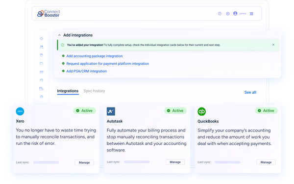Open the users icon in the sidebar
This screenshot has width=294, height=184.
42,47
